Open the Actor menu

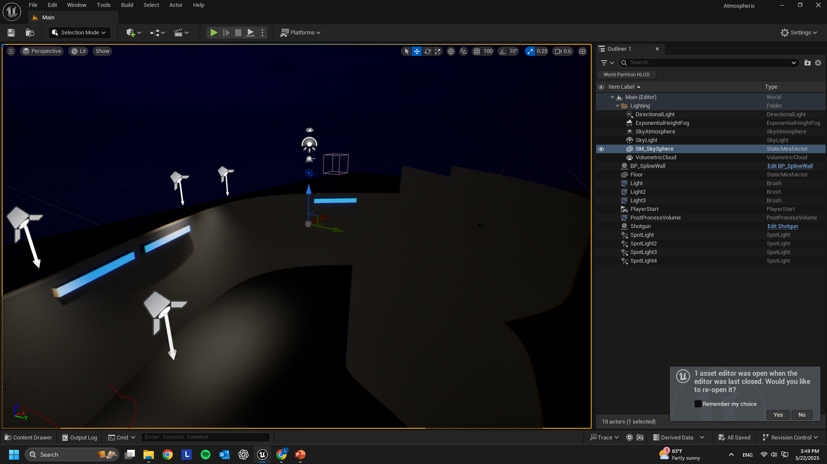pyautogui.click(x=176, y=5)
